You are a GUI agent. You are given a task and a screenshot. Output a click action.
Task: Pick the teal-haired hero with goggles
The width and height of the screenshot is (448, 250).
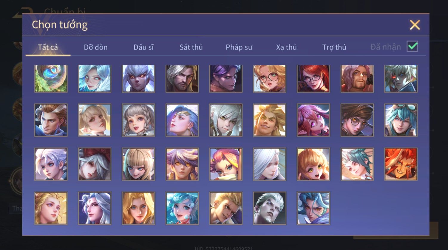coord(401,120)
